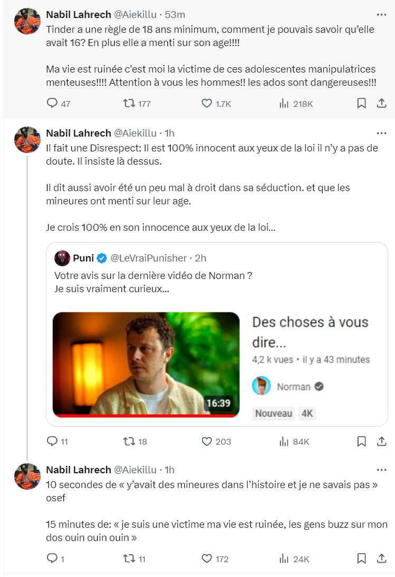Viewport: 395px width, 577px height.
Task: Click Nabil Lahrech avatar on bottom tweet
Action: tap(27, 476)
